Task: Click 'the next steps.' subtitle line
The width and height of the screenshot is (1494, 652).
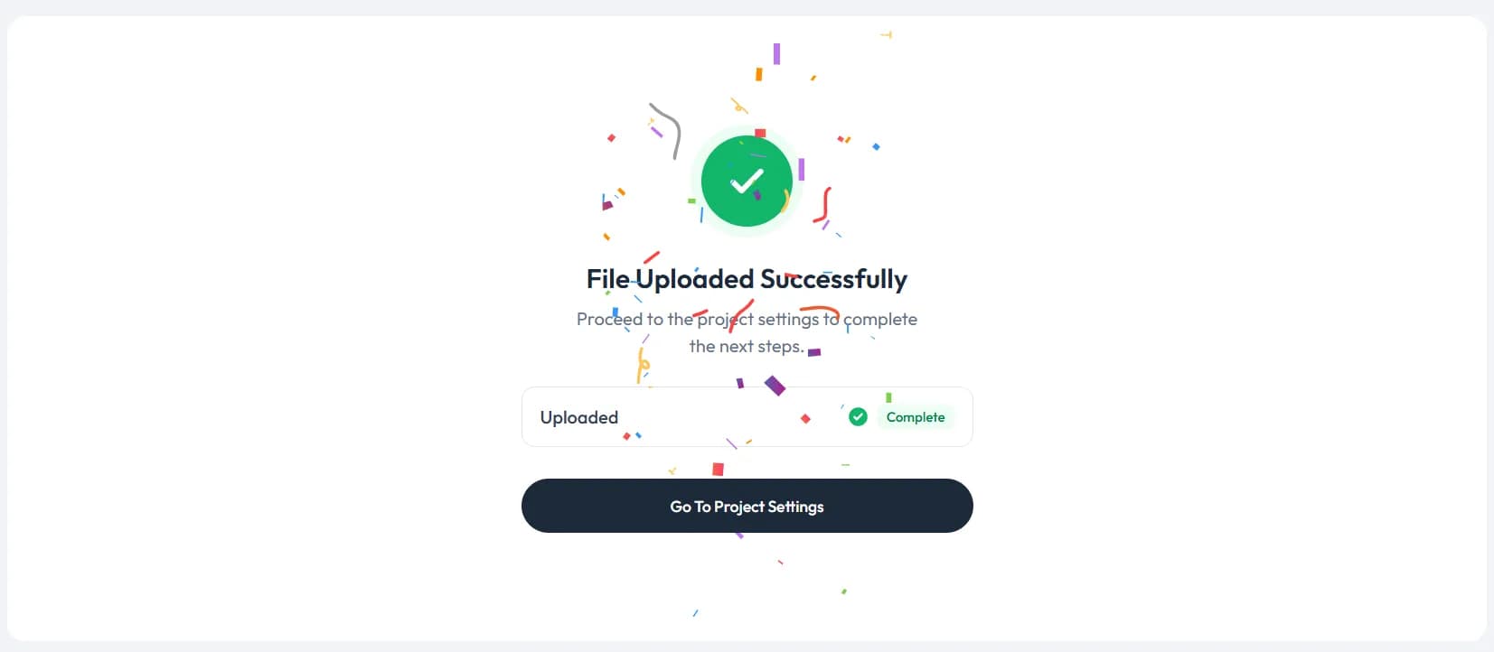Action: point(747,346)
